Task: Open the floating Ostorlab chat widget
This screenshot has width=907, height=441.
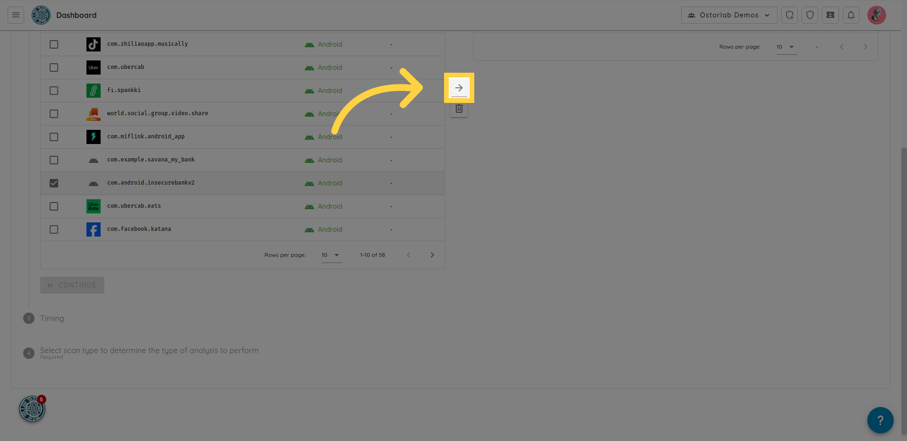Action: tap(32, 408)
